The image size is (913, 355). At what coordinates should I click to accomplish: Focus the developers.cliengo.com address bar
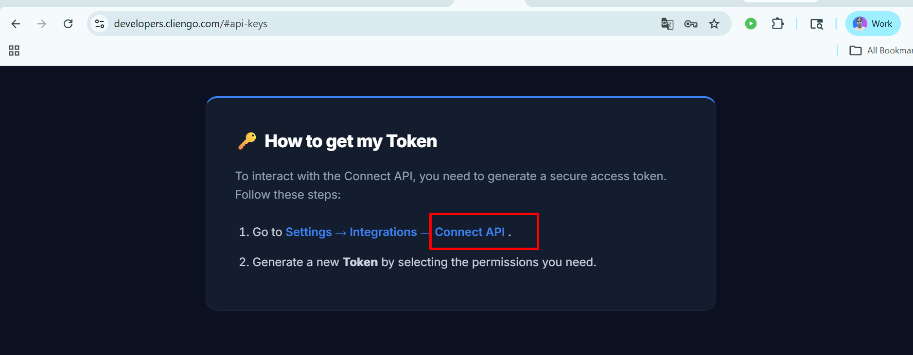coord(340,24)
